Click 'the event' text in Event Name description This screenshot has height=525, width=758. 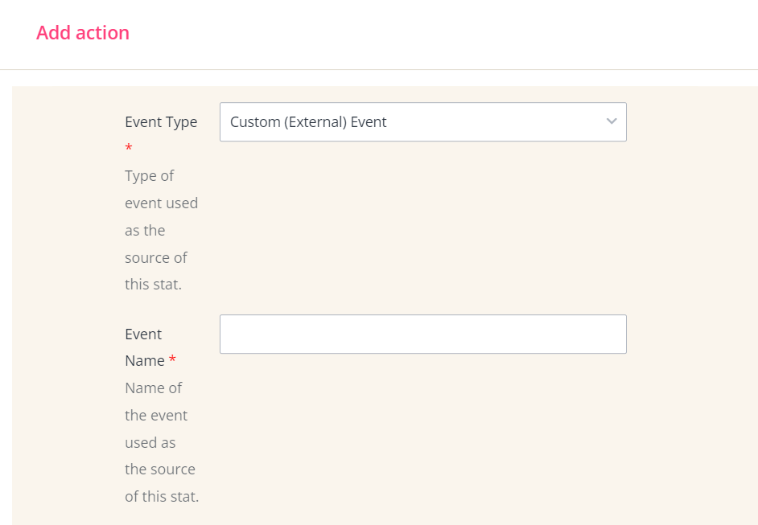(x=156, y=416)
